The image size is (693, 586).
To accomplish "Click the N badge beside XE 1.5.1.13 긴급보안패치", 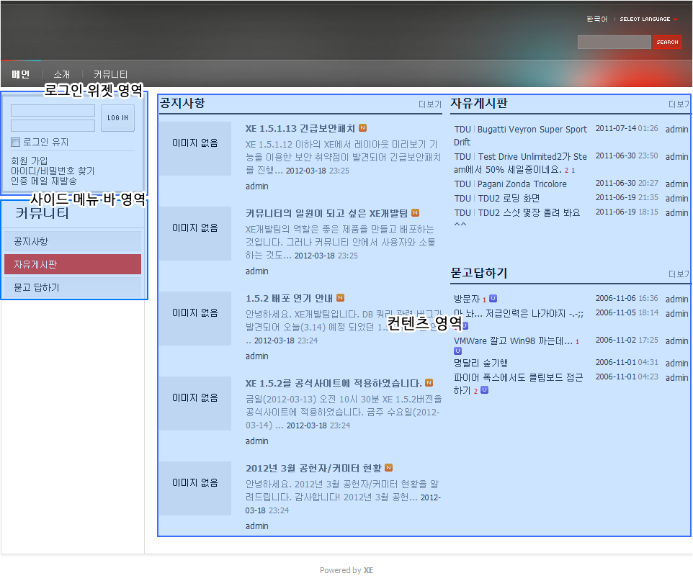I will pos(363,128).
